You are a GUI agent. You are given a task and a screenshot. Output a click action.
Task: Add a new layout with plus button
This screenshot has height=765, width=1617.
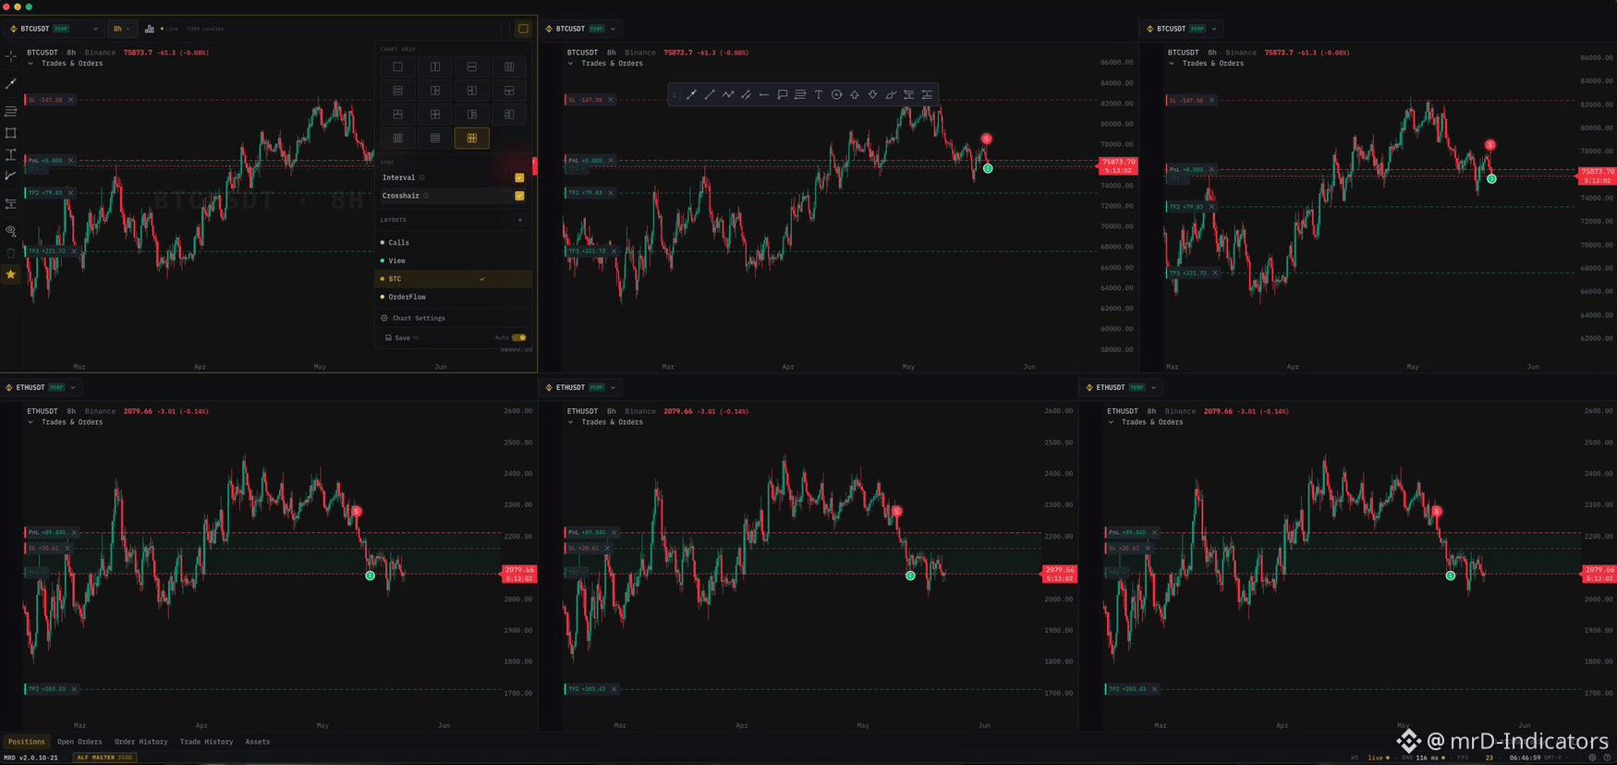(520, 220)
